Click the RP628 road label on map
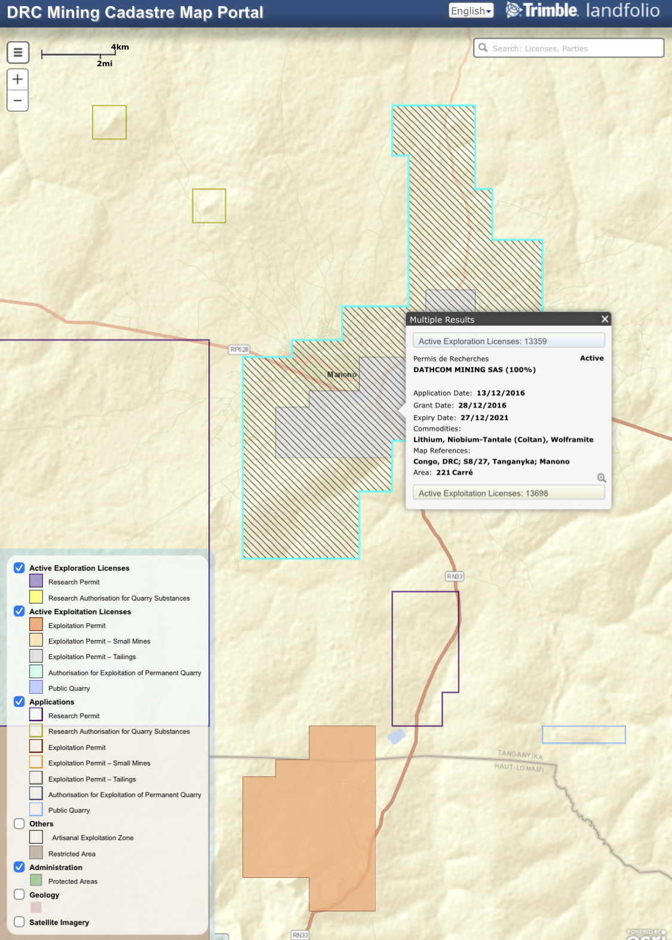The width and height of the screenshot is (672, 940). [239, 350]
